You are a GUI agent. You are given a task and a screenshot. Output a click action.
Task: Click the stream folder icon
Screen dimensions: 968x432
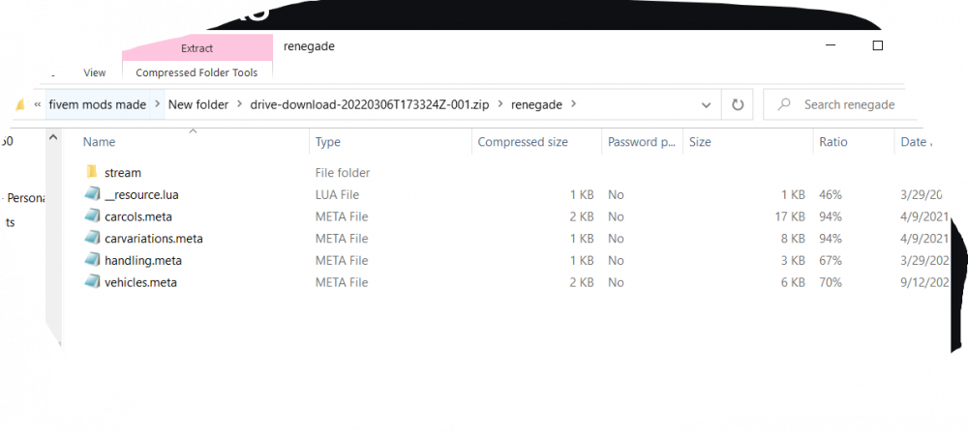(92, 172)
